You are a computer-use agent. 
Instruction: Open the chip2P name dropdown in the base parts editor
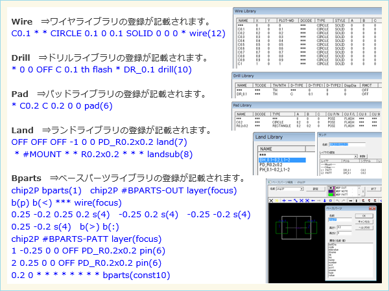pos(301,189)
